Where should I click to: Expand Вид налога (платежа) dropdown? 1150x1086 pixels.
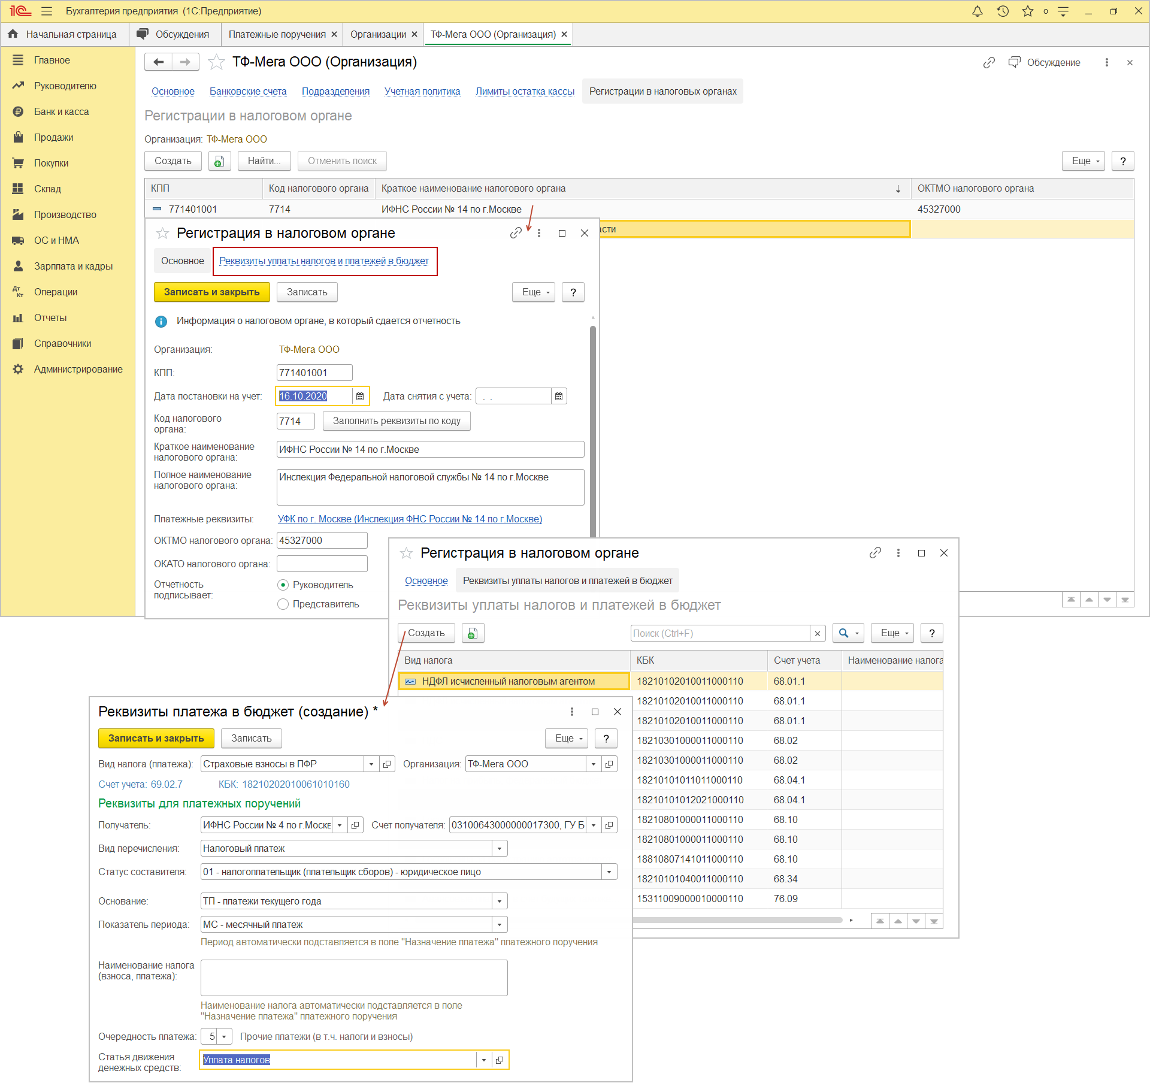point(371,764)
